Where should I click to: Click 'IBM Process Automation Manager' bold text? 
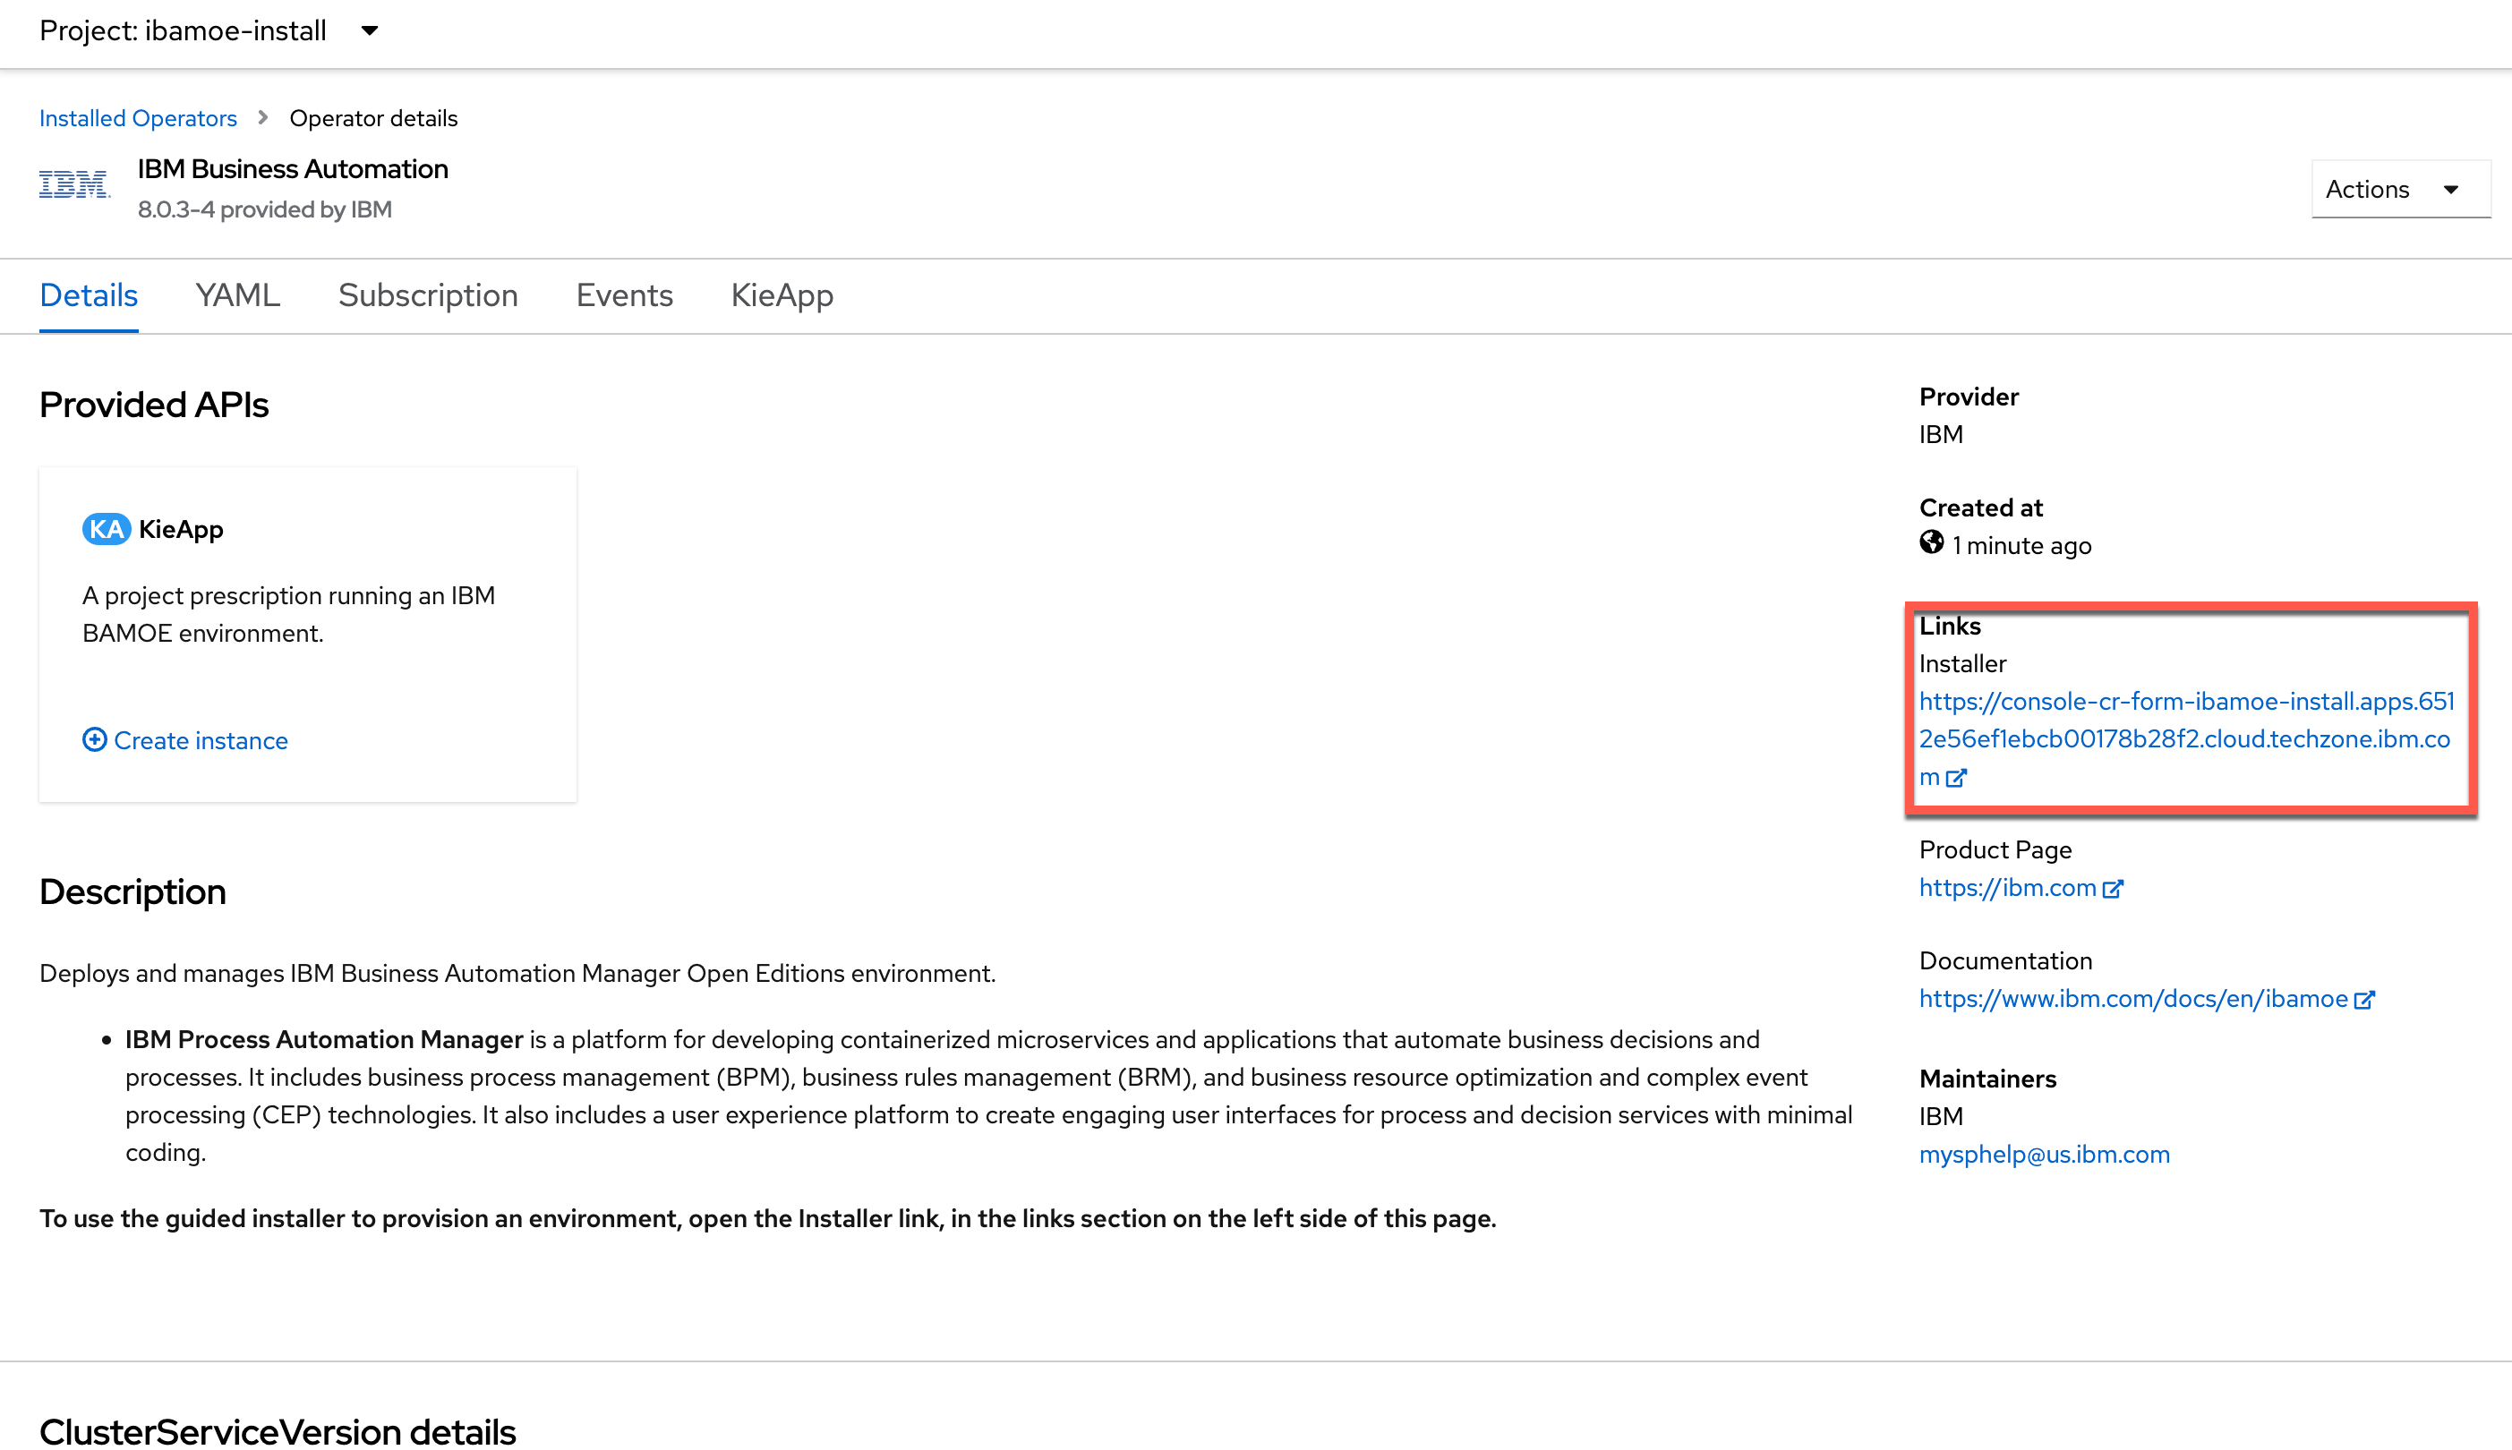coord(324,1040)
